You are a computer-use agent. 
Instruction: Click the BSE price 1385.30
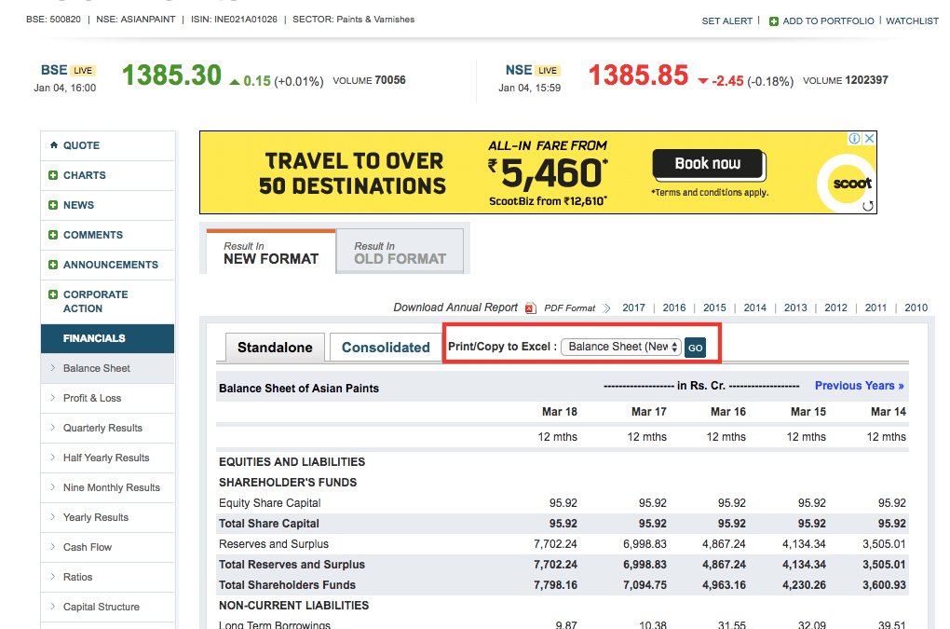(172, 75)
